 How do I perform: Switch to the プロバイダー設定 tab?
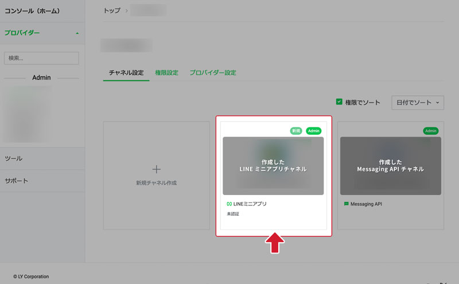pyautogui.click(x=213, y=73)
